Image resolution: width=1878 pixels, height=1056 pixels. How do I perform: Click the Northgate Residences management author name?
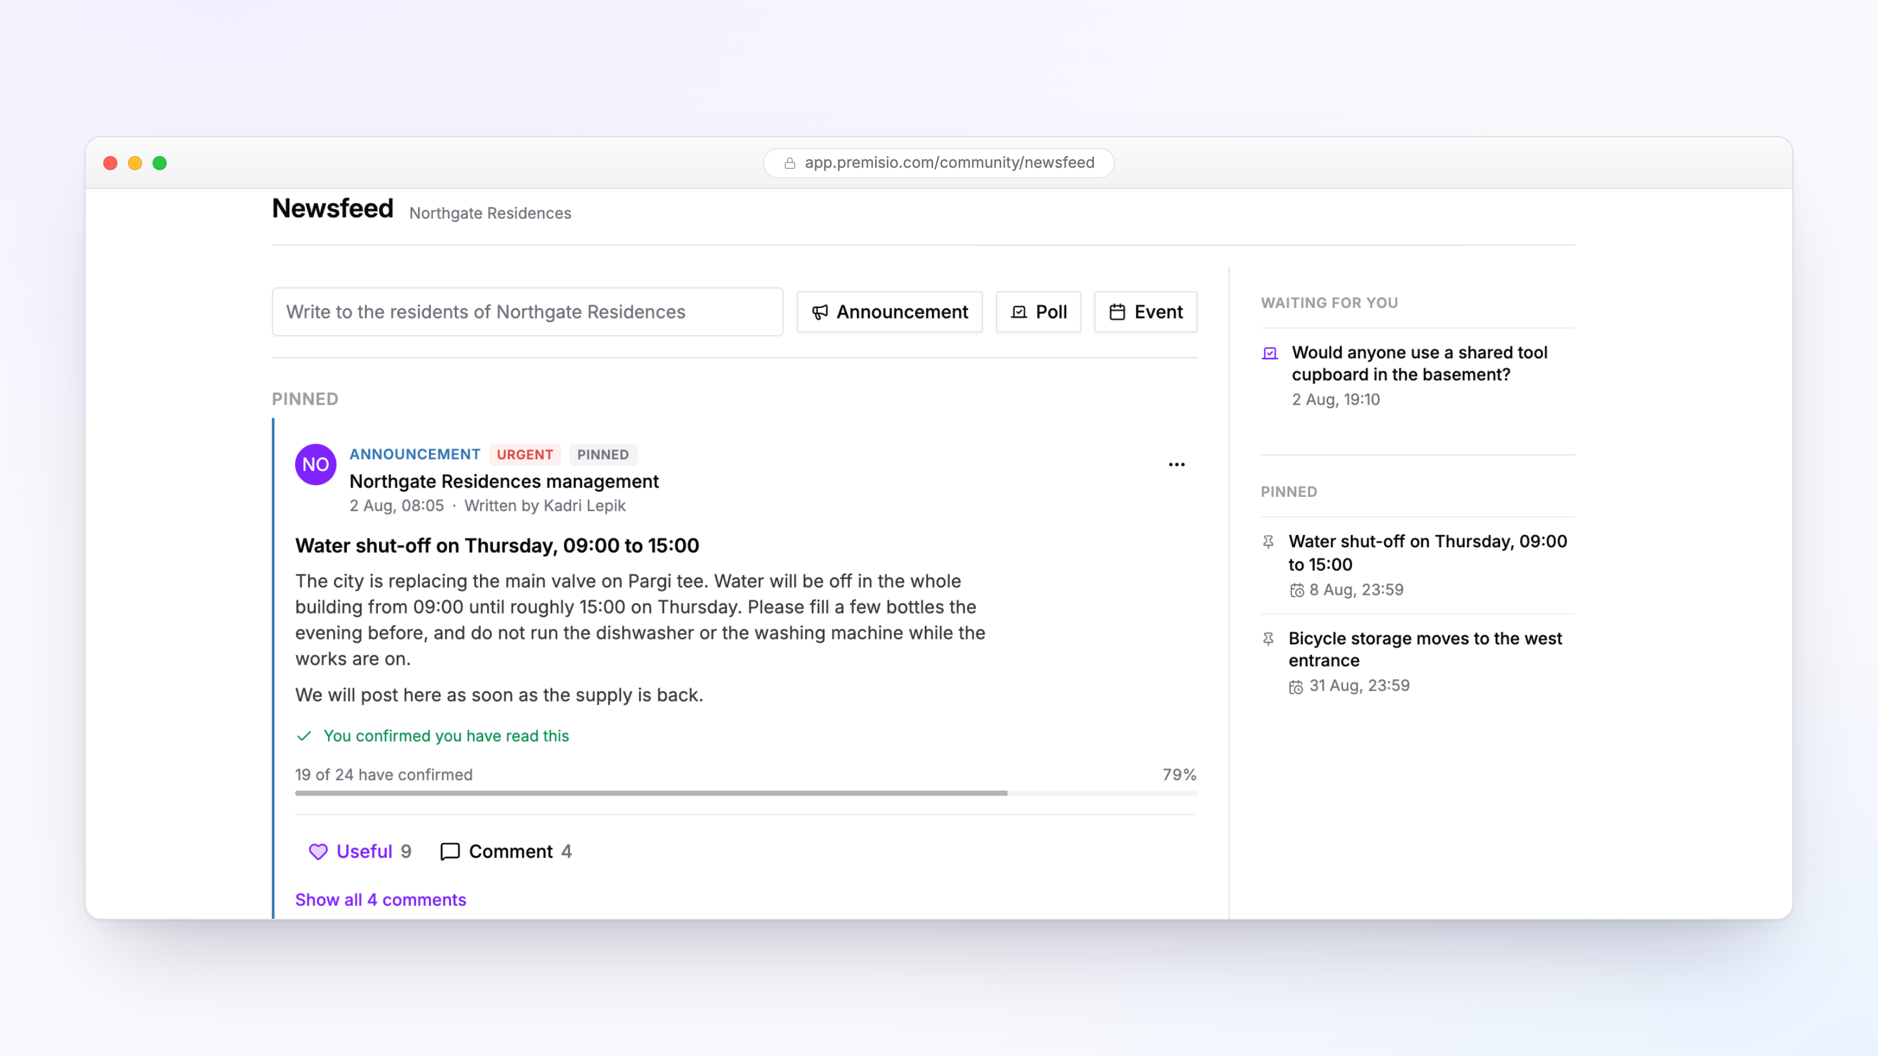tap(504, 482)
